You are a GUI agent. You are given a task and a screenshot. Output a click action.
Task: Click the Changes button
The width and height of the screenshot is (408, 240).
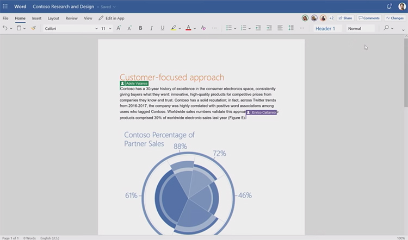(x=395, y=18)
